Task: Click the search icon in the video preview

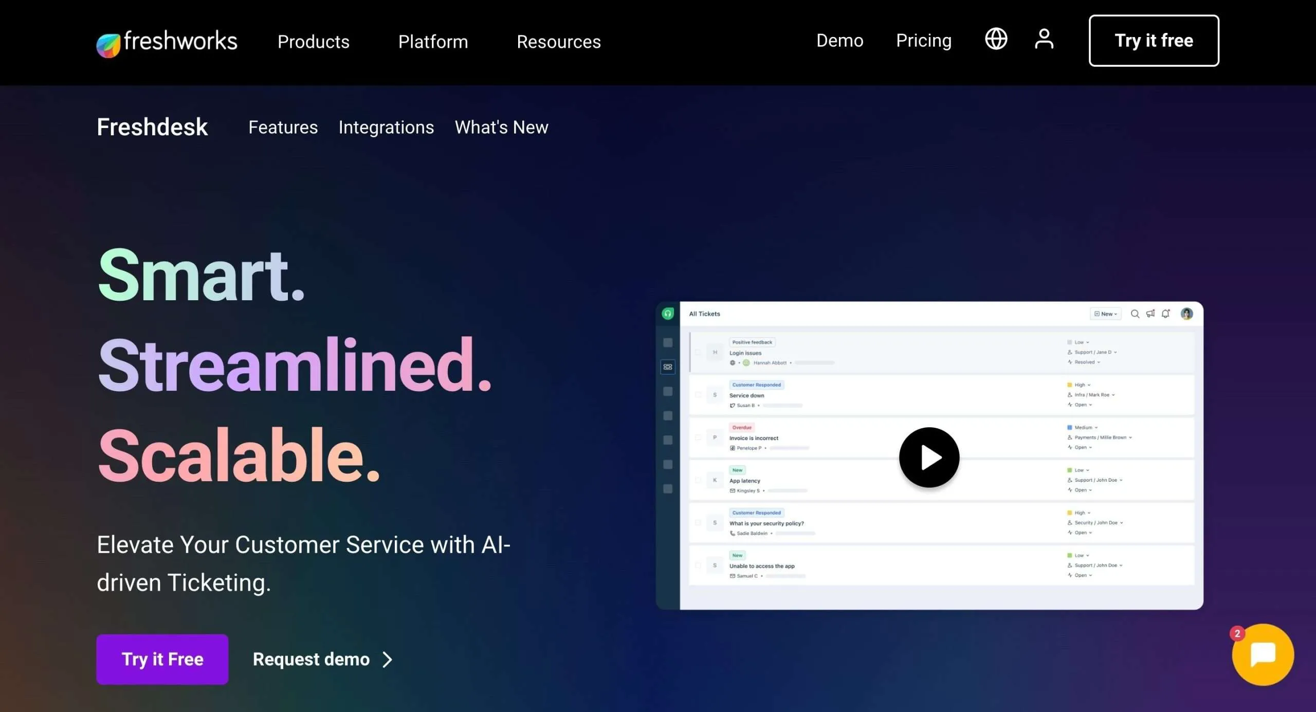Action: [1135, 314]
